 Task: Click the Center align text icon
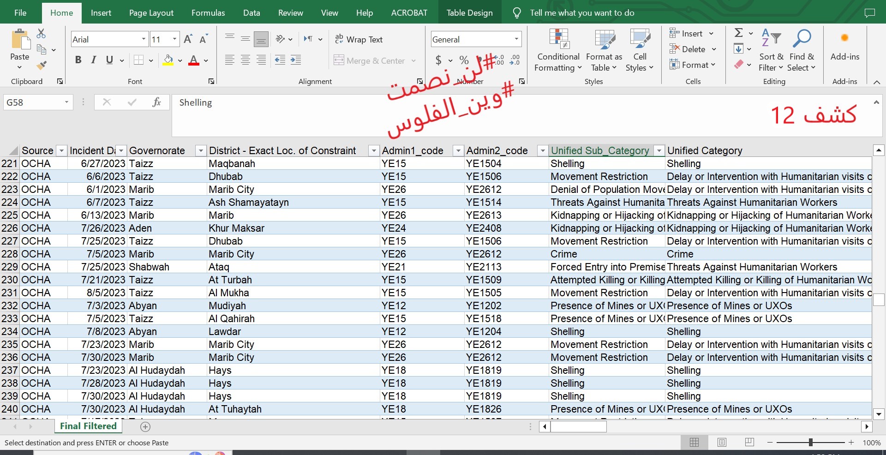(x=245, y=60)
